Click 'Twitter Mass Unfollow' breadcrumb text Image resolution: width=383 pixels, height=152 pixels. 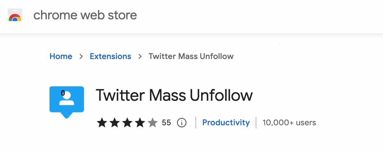tap(191, 56)
